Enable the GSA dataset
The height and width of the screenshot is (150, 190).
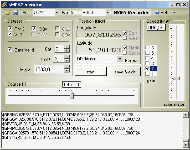(57, 34)
